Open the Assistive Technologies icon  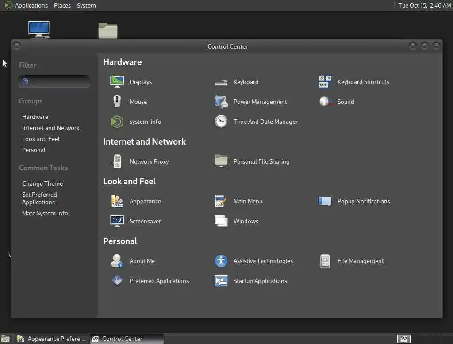[x=221, y=261]
